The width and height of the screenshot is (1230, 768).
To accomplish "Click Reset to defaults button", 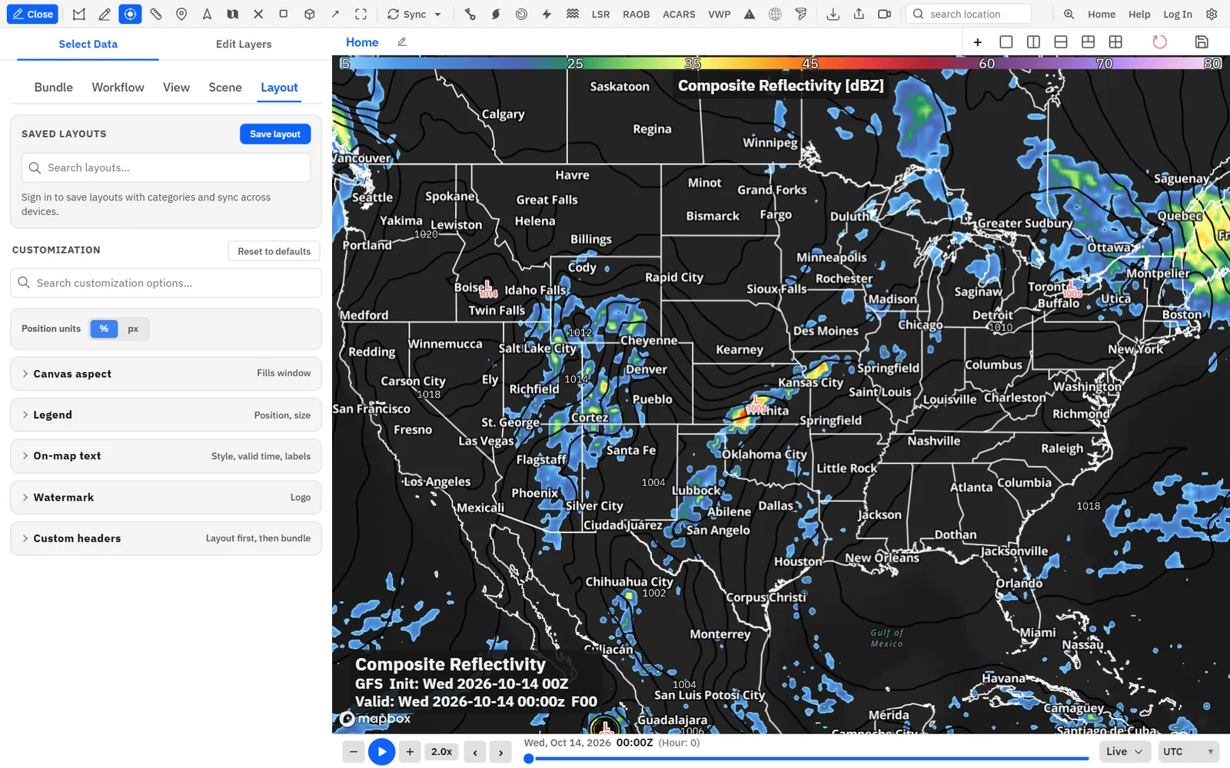I will coord(274,251).
